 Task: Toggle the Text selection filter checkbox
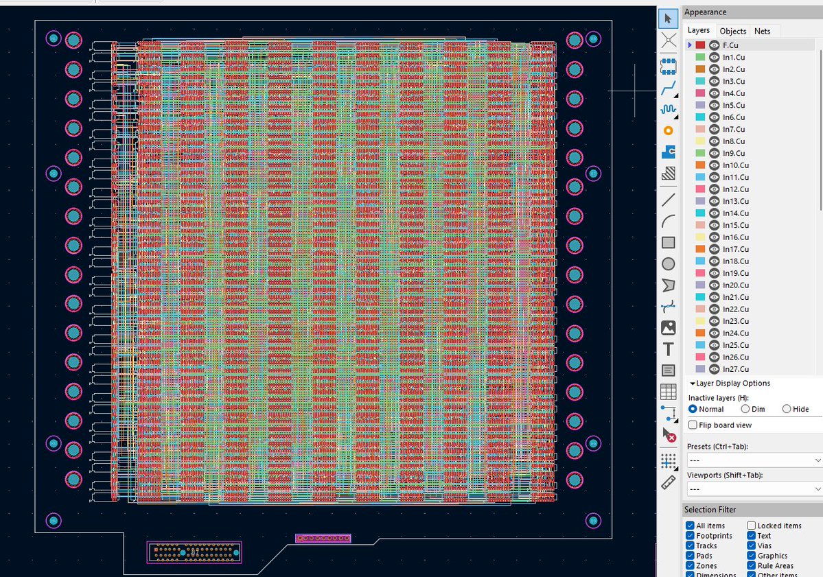click(751, 536)
